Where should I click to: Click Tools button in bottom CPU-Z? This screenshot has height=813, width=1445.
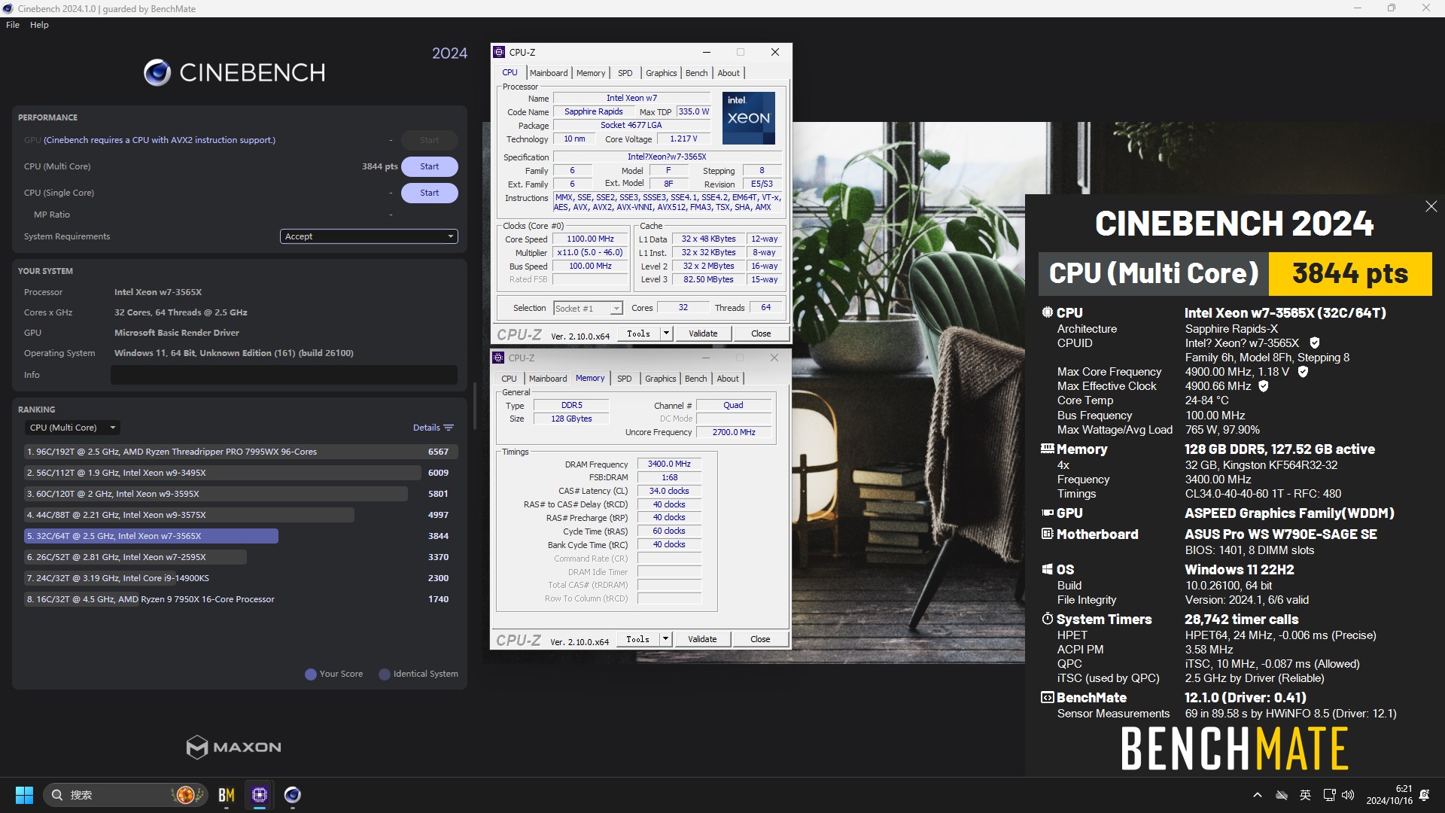pyautogui.click(x=638, y=639)
